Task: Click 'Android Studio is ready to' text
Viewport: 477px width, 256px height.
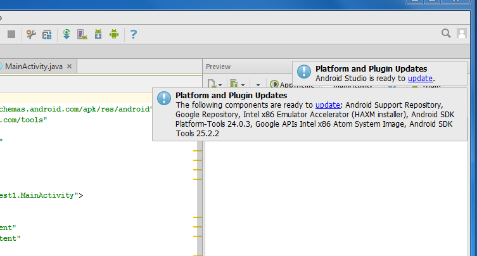Action: (360, 79)
